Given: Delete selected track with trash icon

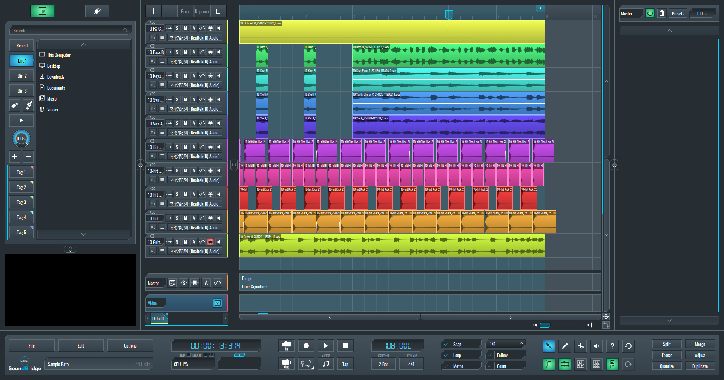Looking at the screenshot, I should (218, 11).
